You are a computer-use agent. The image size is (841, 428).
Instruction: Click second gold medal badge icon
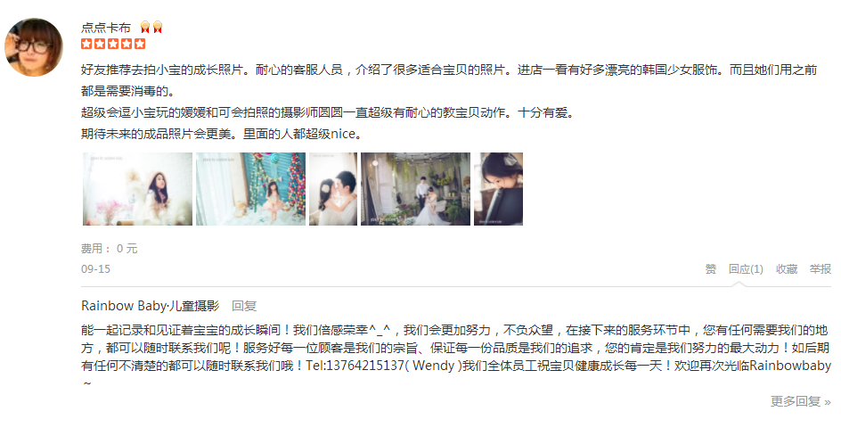click(158, 27)
